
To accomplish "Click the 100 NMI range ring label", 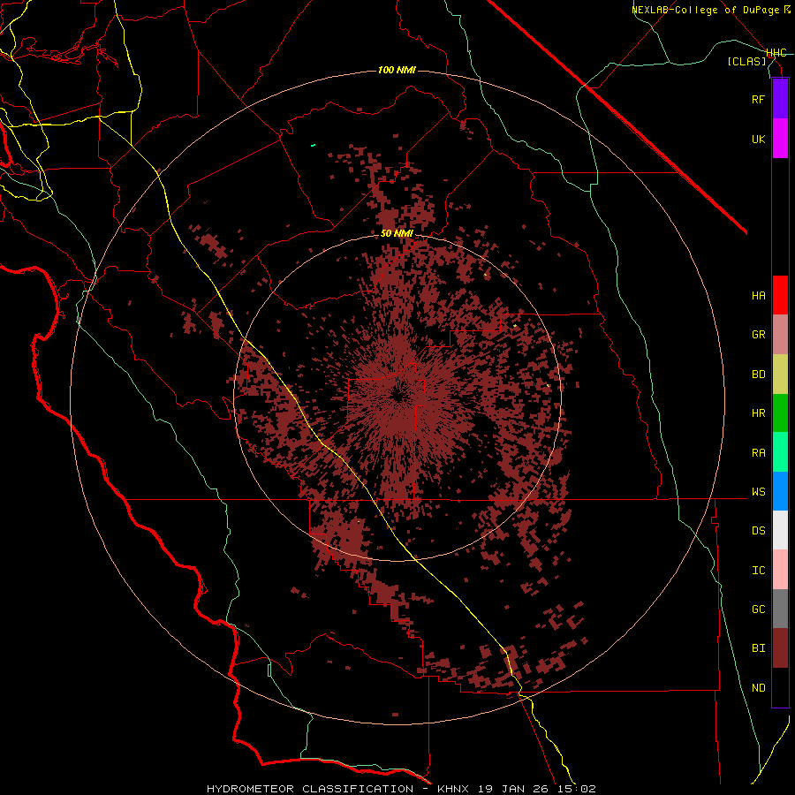I will 397,70.
